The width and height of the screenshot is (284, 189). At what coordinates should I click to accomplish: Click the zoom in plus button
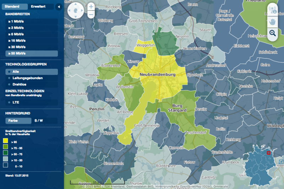(x=91, y=6)
